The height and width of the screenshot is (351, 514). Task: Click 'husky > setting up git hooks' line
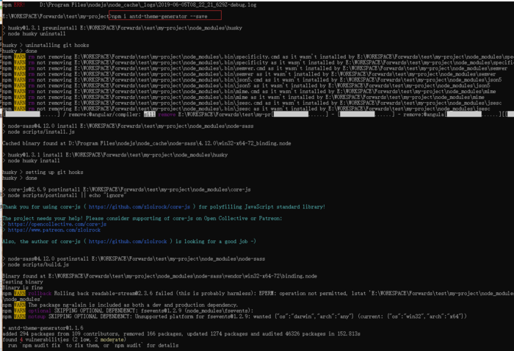pos(43,172)
